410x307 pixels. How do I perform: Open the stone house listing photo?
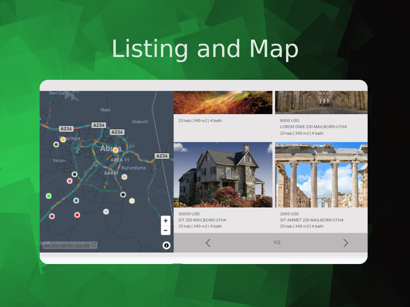point(223,175)
